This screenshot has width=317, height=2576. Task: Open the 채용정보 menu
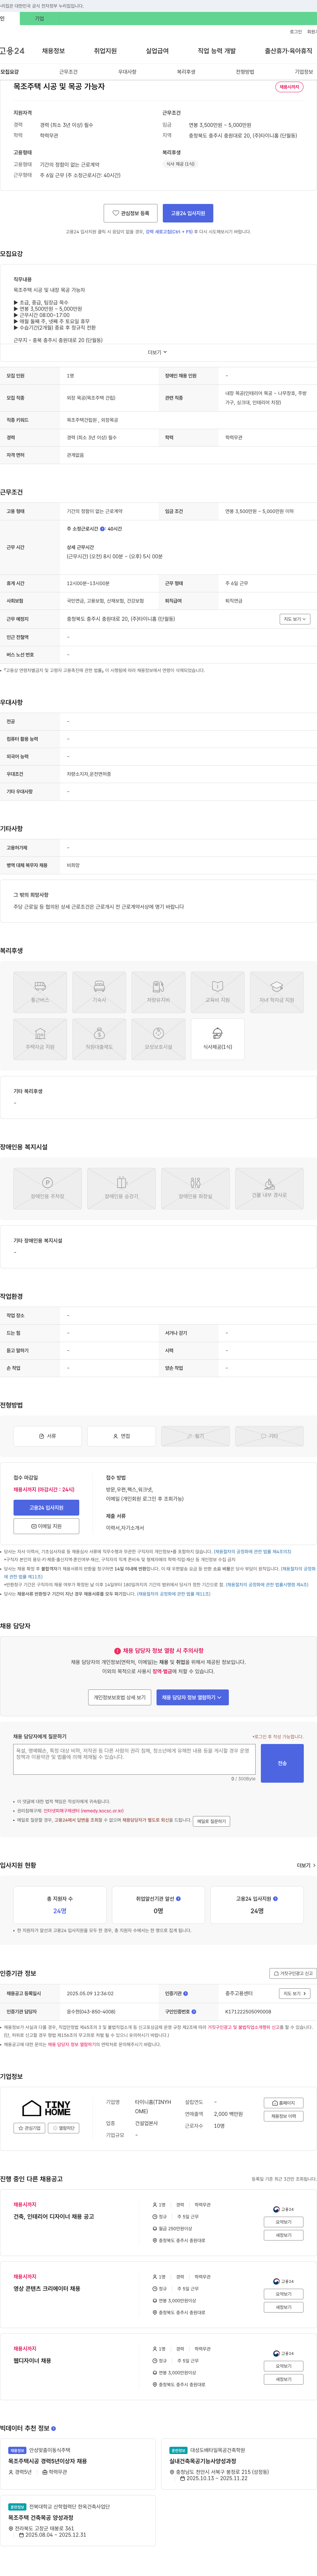[x=53, y=51]
